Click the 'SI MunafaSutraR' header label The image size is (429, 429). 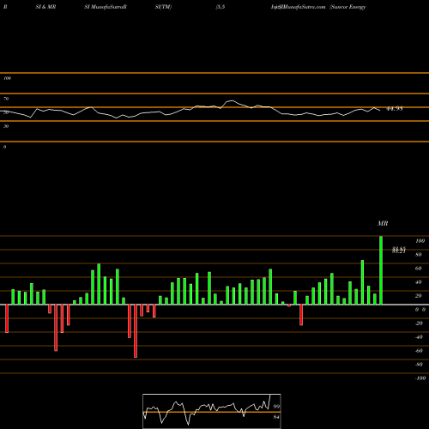[106, 7]
